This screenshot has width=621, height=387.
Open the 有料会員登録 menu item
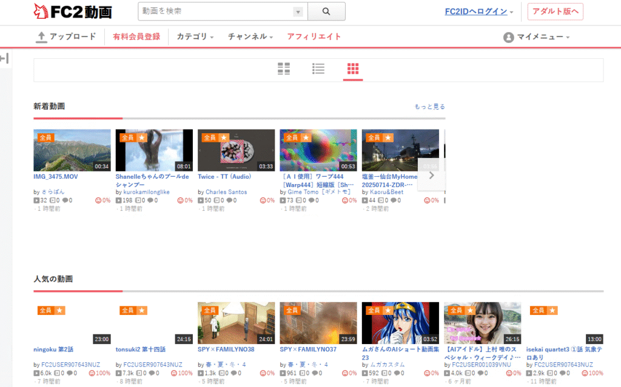coord(136,37)
